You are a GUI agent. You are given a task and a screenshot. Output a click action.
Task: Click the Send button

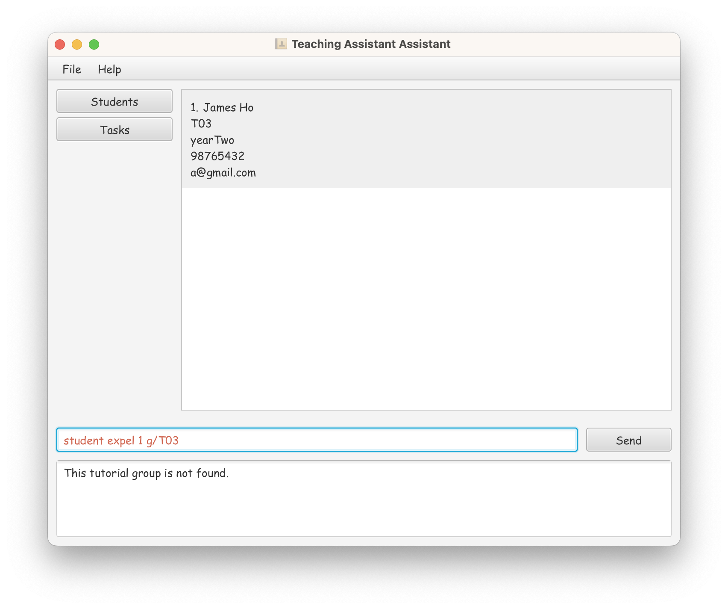tap(628, 440)
